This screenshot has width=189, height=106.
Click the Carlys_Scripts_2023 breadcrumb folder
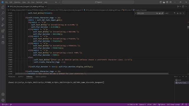[x=18, y=10]
